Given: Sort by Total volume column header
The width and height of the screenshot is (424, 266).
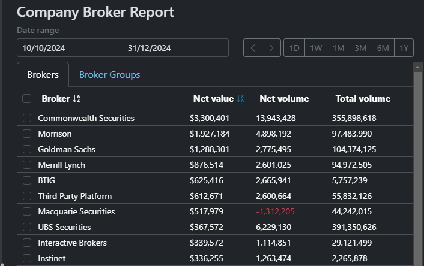Looking at the screenshot, I should (x=363, y=99).
